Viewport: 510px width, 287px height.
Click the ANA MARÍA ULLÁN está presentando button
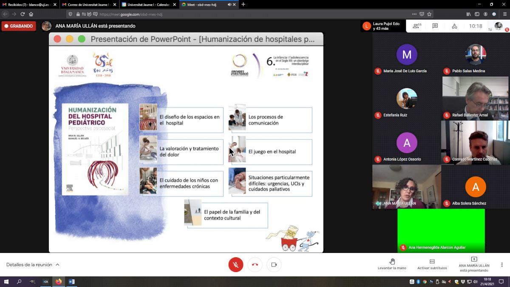click(x=474, y=264)
